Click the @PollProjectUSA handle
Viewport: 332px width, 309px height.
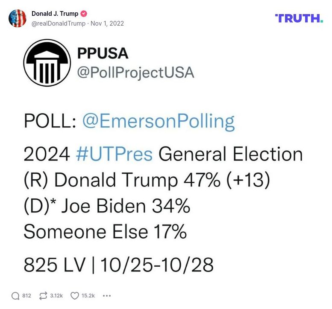pos(135,73)
